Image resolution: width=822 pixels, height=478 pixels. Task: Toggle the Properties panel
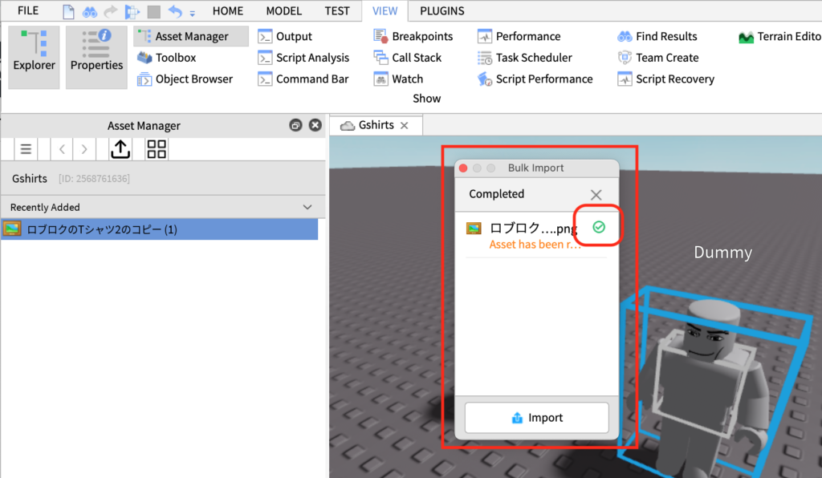pyautogui.click(x=96, y=57)
